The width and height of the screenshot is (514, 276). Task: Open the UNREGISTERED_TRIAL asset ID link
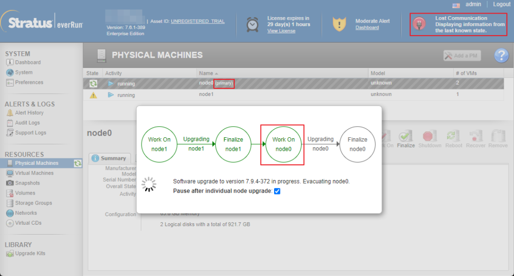[198, 21]
